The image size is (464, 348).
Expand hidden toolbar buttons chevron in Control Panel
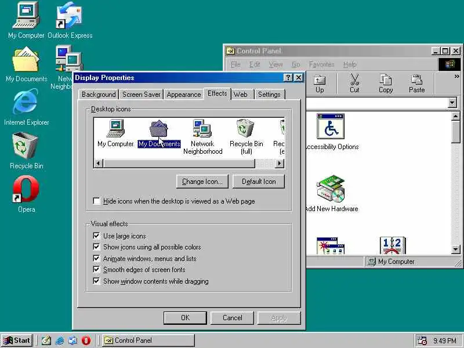pos(456,77)
